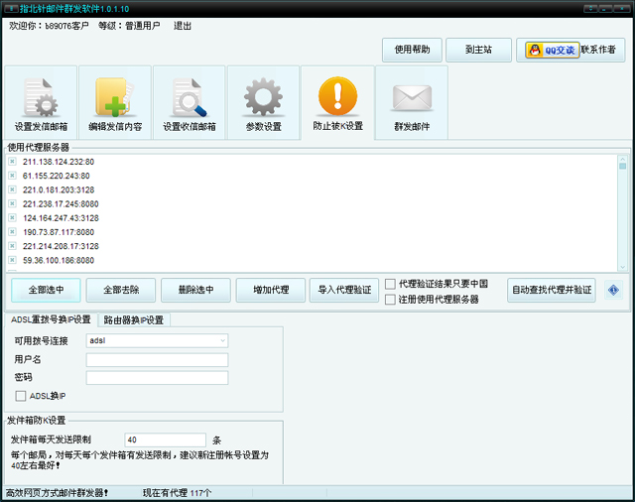The image size is (635, 502).
Task: Select proxy entry 124.164.247.43:3128 text
Action: [x=61, y=218]
